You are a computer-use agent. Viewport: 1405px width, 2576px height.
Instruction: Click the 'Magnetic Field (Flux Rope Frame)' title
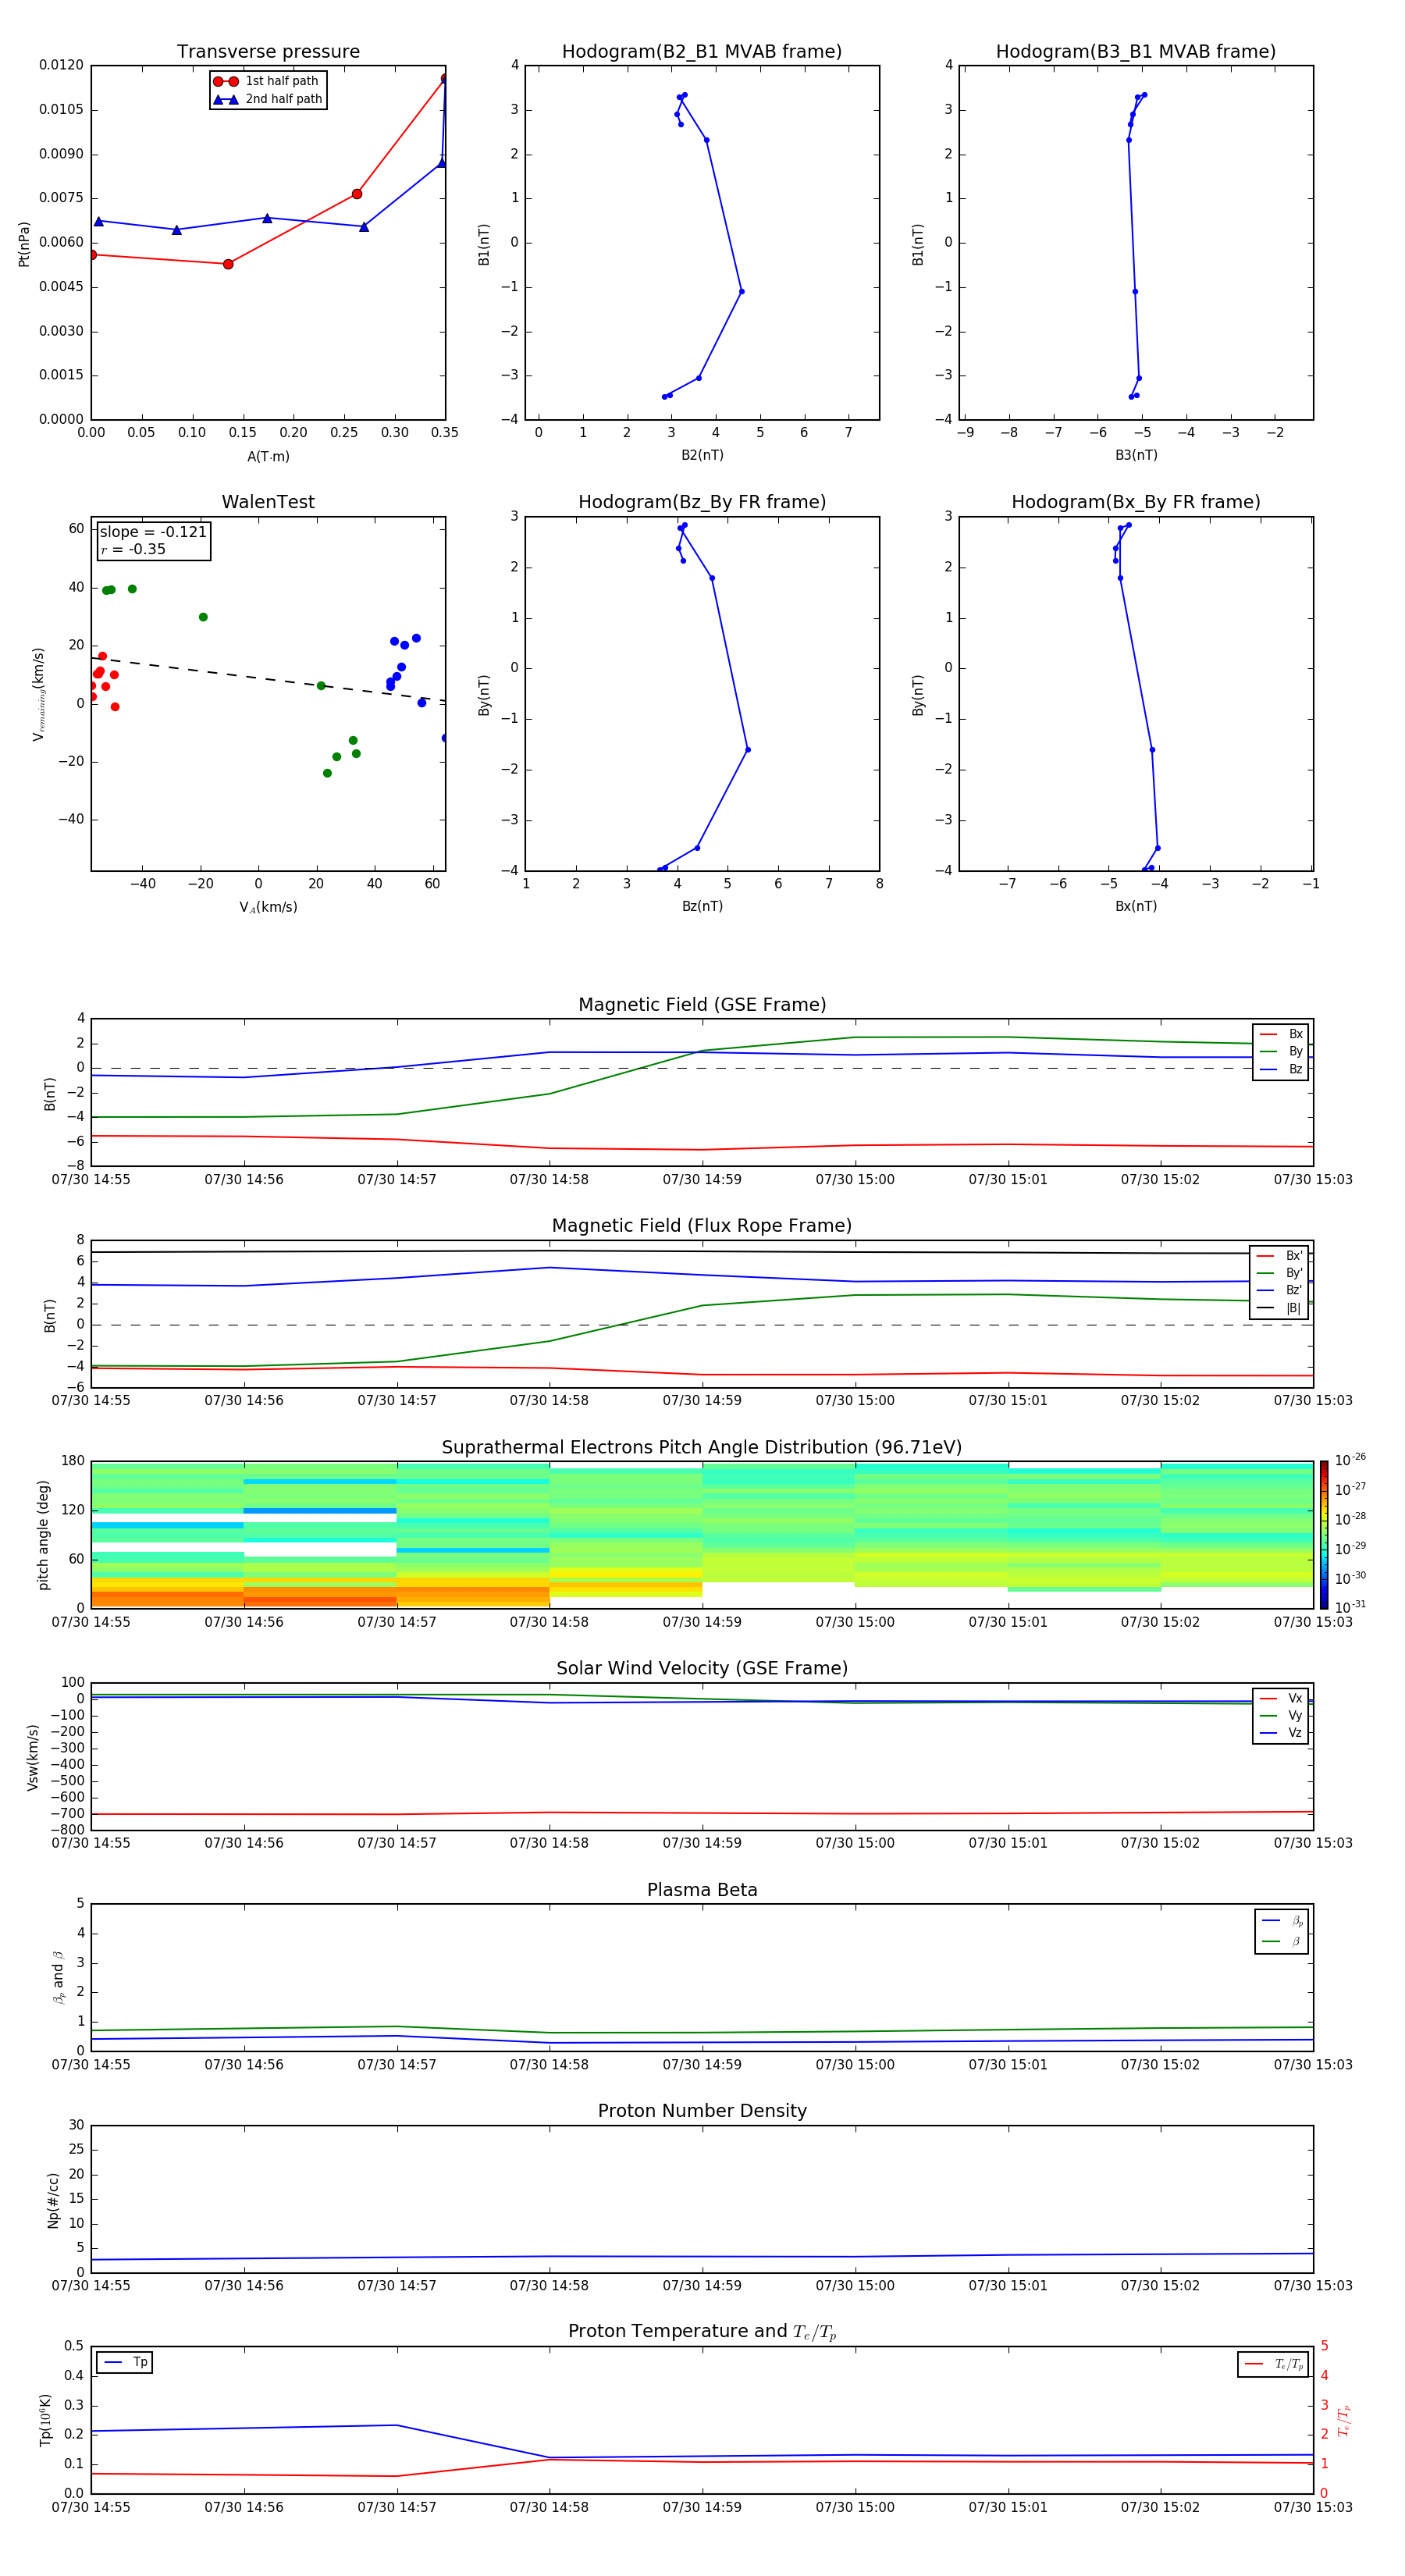[702, 1226]
